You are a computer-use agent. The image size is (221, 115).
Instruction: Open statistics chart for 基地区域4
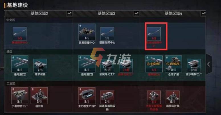[x=203, y=14]
